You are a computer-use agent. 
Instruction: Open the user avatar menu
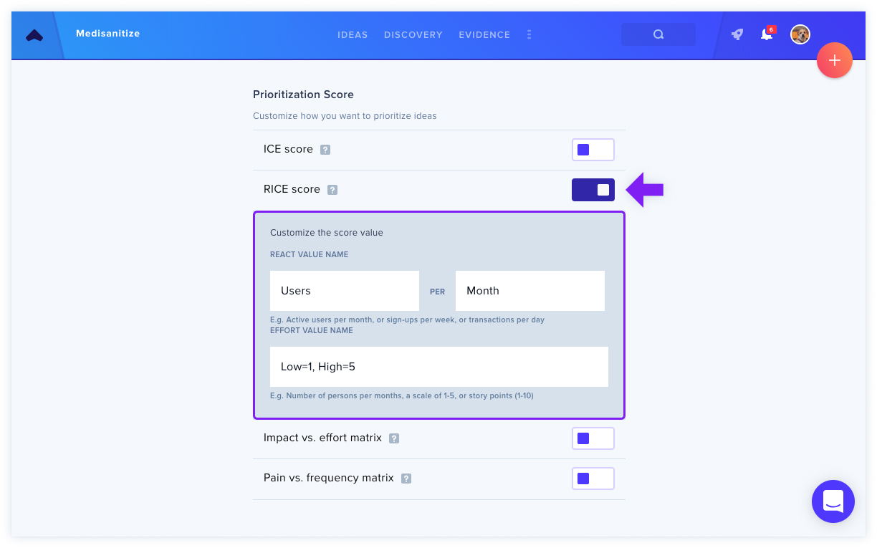click(x=800, y=34)
